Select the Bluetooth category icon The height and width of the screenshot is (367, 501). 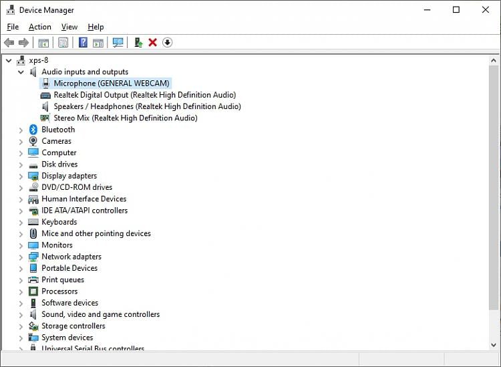click(x=33, y=130)
